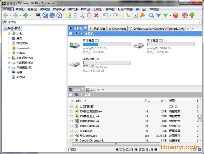Screen dimensions: 204x154
Task: Click the C: drive usage bar
Action: coord(106,44)
